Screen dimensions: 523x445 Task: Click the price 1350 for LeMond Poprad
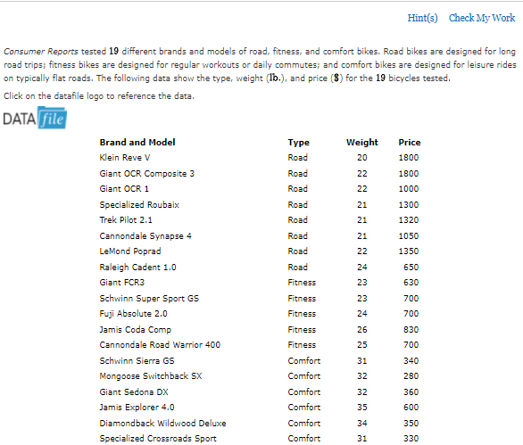point(408,251)
